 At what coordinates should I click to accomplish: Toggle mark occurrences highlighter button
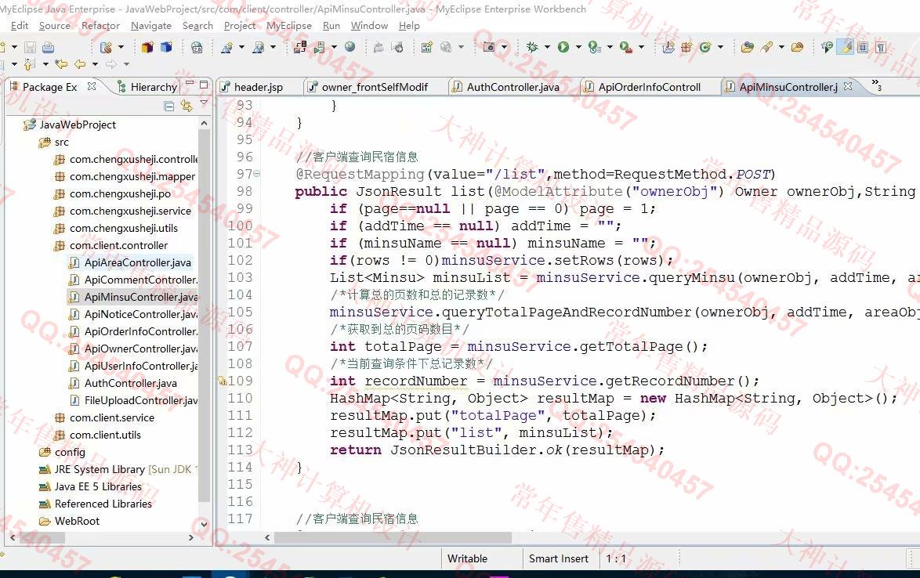tap(846, 48)
